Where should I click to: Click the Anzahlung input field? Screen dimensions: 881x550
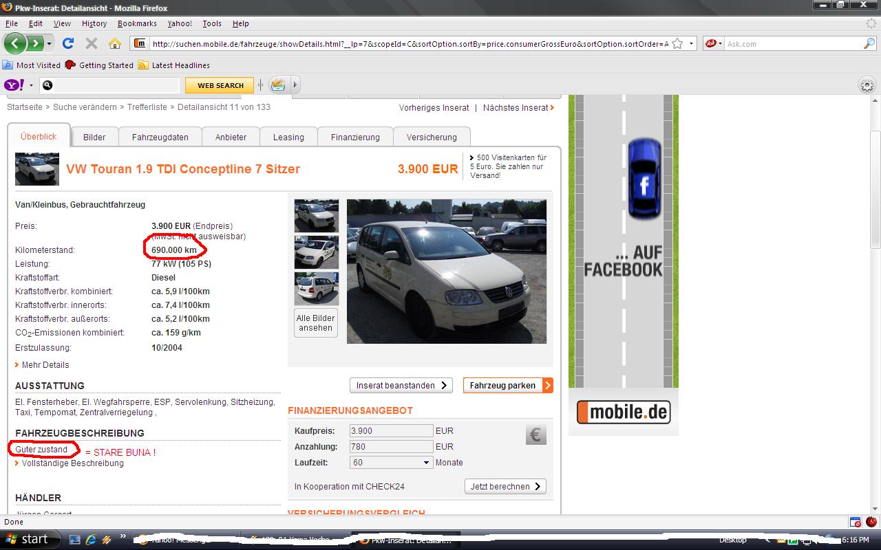coord(391,447)
